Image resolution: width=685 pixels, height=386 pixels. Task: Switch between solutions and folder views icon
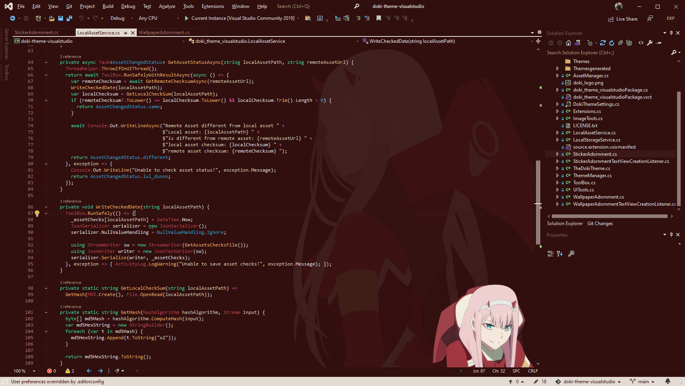[578, 43]
